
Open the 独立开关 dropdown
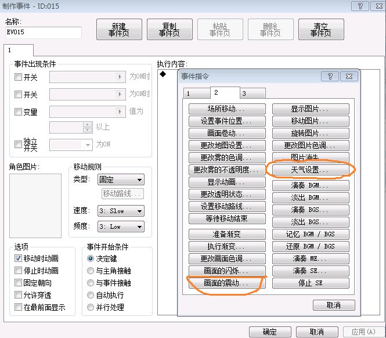(71, 145)
